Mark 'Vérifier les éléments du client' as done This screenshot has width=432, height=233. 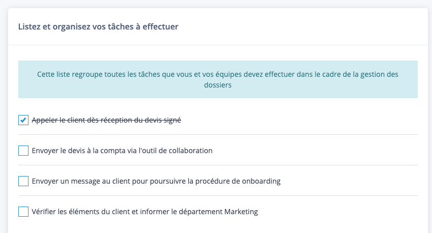(x=23, y=212)
